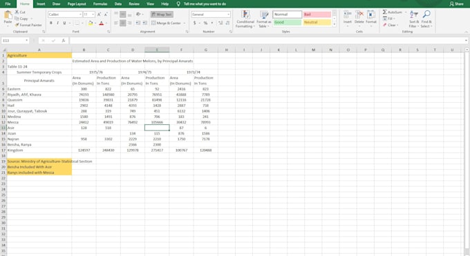Align text right in the cell
470x256 pixels.
130,23
